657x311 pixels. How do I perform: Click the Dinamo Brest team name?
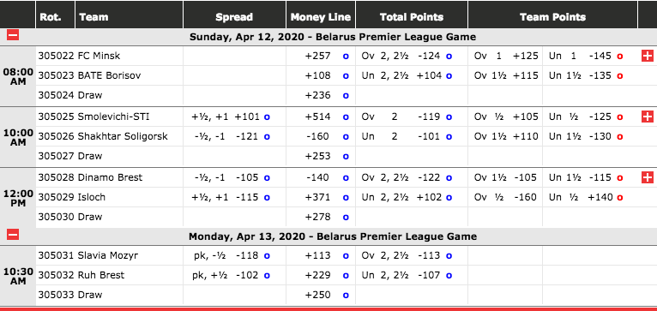tap(110, 177)
